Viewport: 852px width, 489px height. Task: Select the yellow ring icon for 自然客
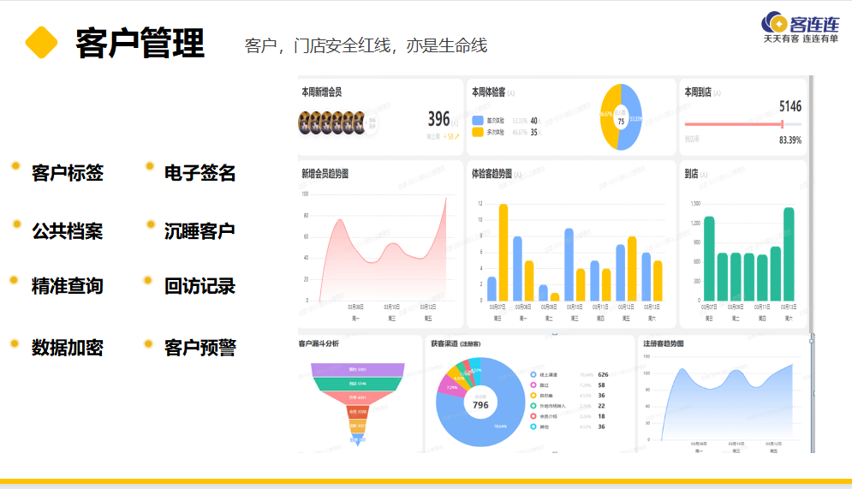coord(533,395)
